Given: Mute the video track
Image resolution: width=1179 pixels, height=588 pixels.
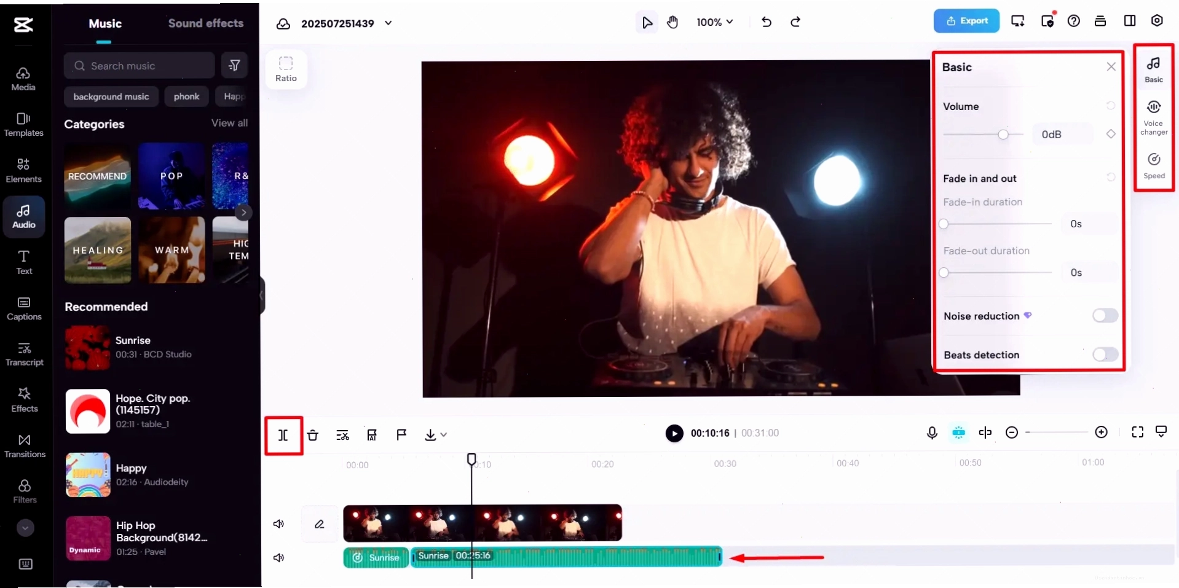Looking at the screenshot, I should [x=278, y=523].
